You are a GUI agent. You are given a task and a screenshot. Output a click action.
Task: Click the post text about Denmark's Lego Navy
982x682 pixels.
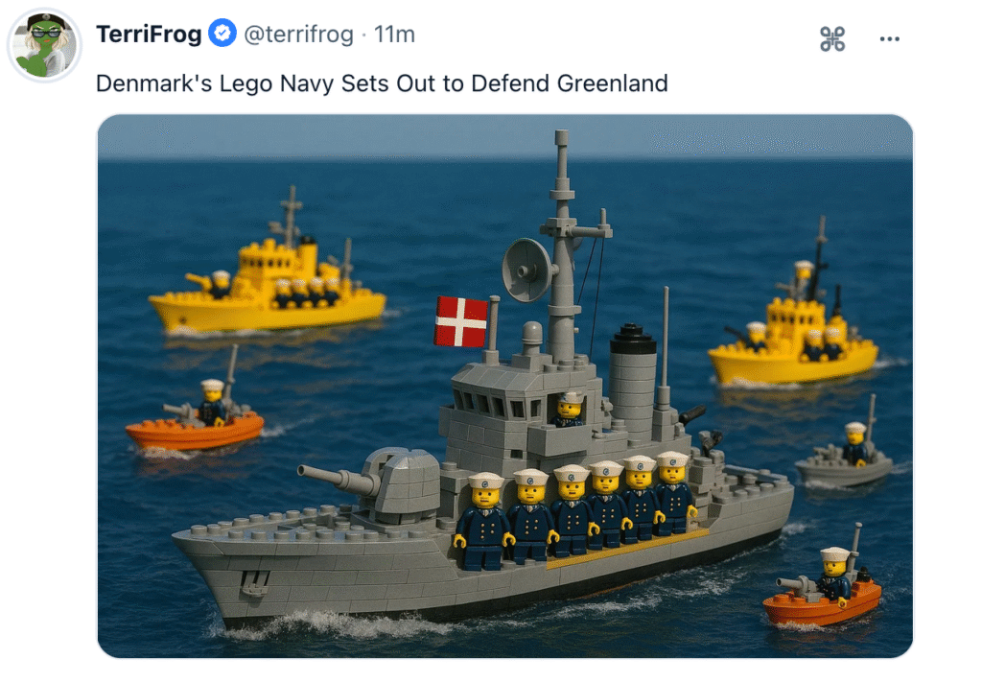(x=382, y=83)
